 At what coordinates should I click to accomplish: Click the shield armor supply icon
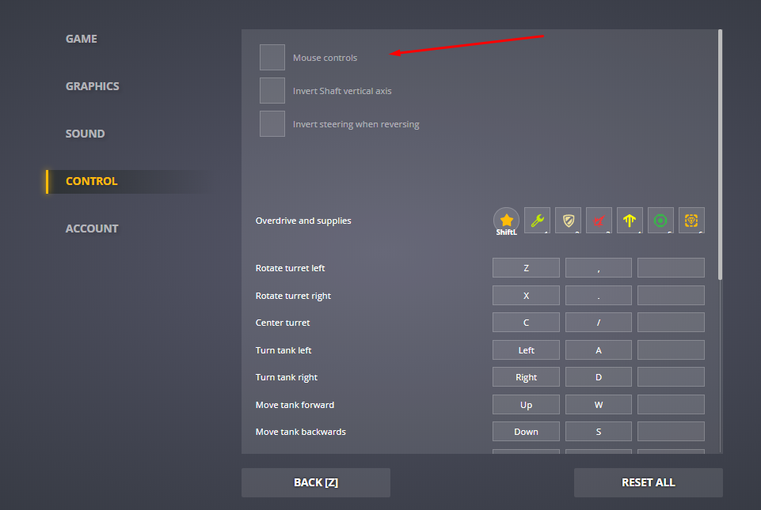click(568, 221)
